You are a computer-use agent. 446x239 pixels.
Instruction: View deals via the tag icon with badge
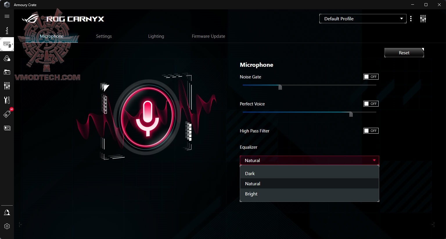click(x=7, y=114)
